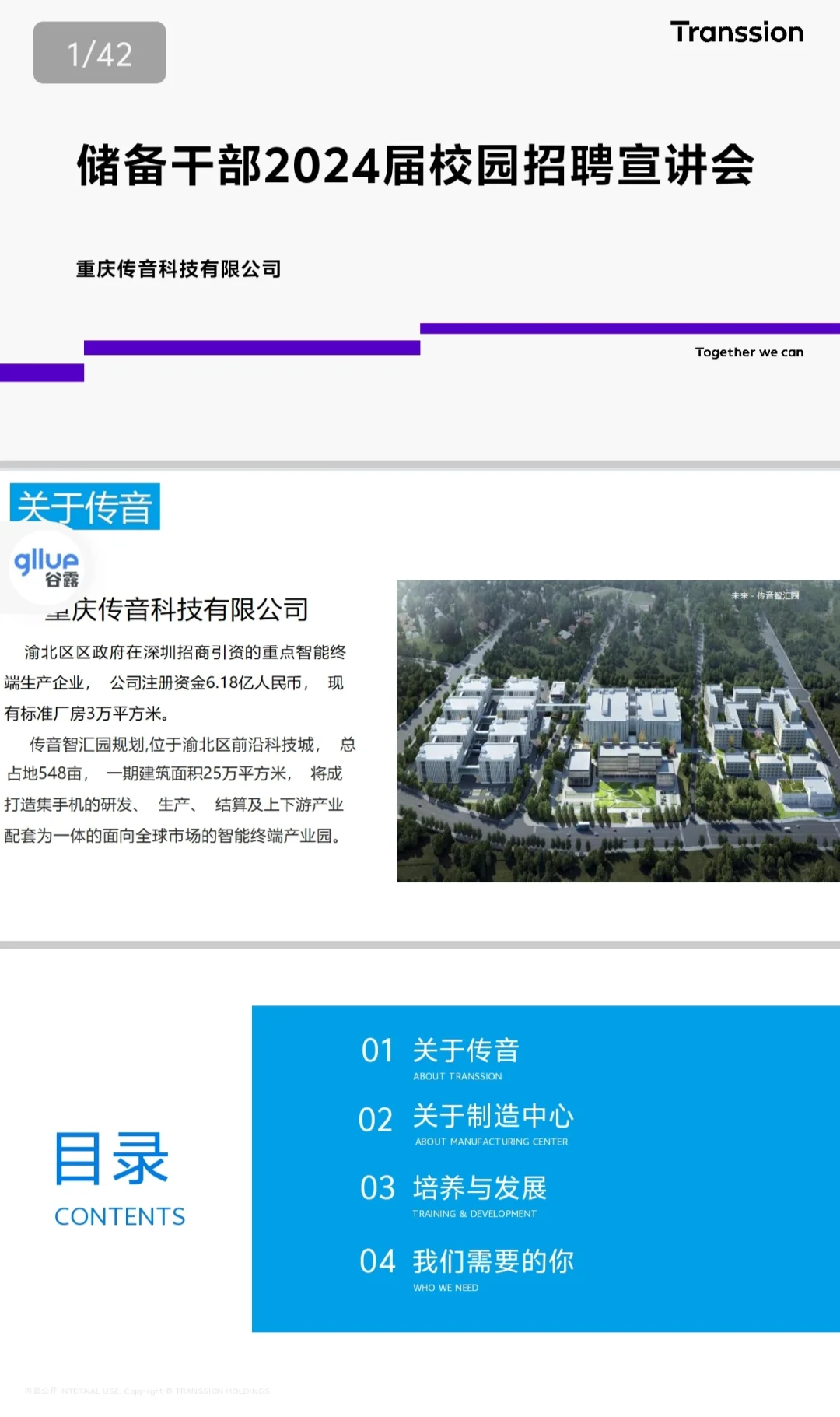The width and height of the screenshot is (840, 1417).
Task: Tap the 04 我们需要的你 contents entry
Action: [x=467, y=1261]
